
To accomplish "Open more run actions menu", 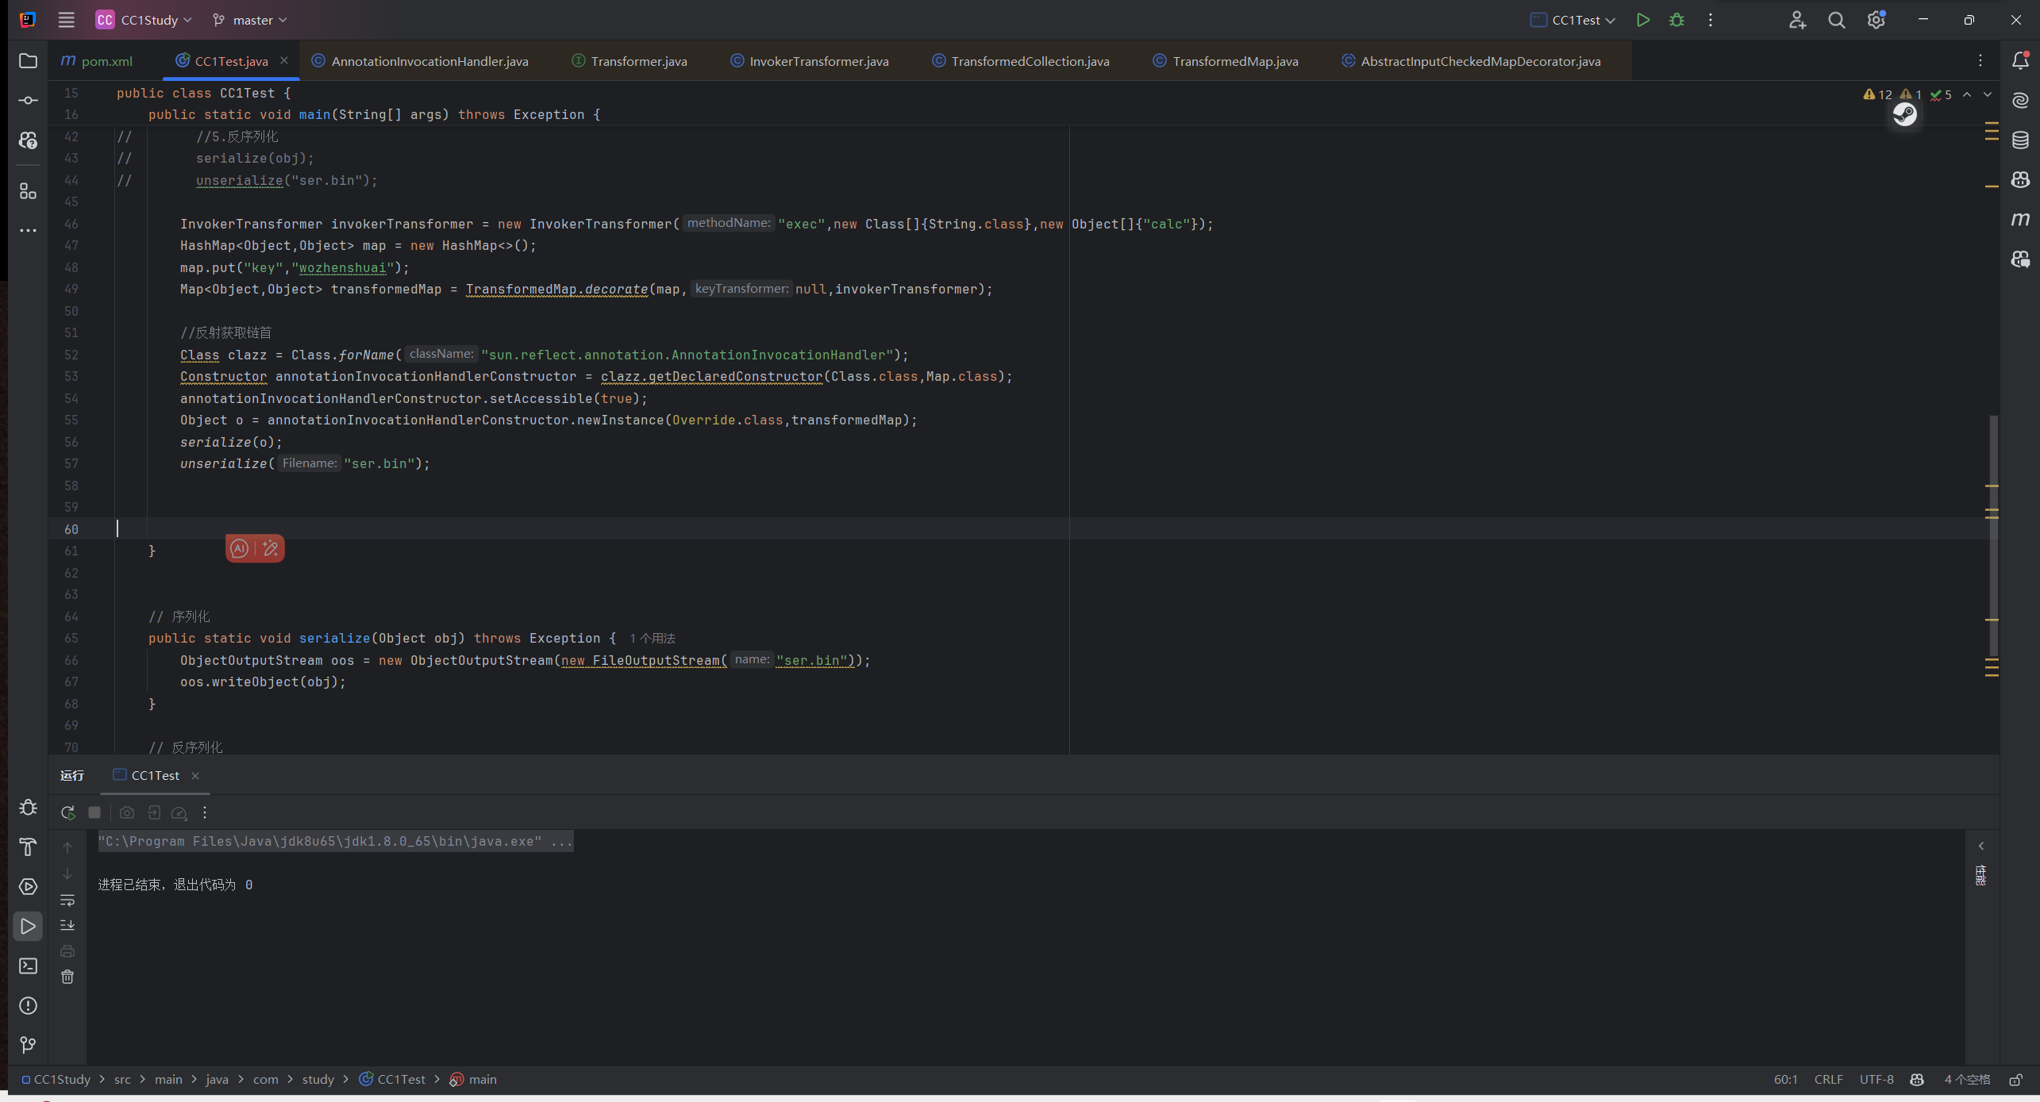I will pos(1711,20).
